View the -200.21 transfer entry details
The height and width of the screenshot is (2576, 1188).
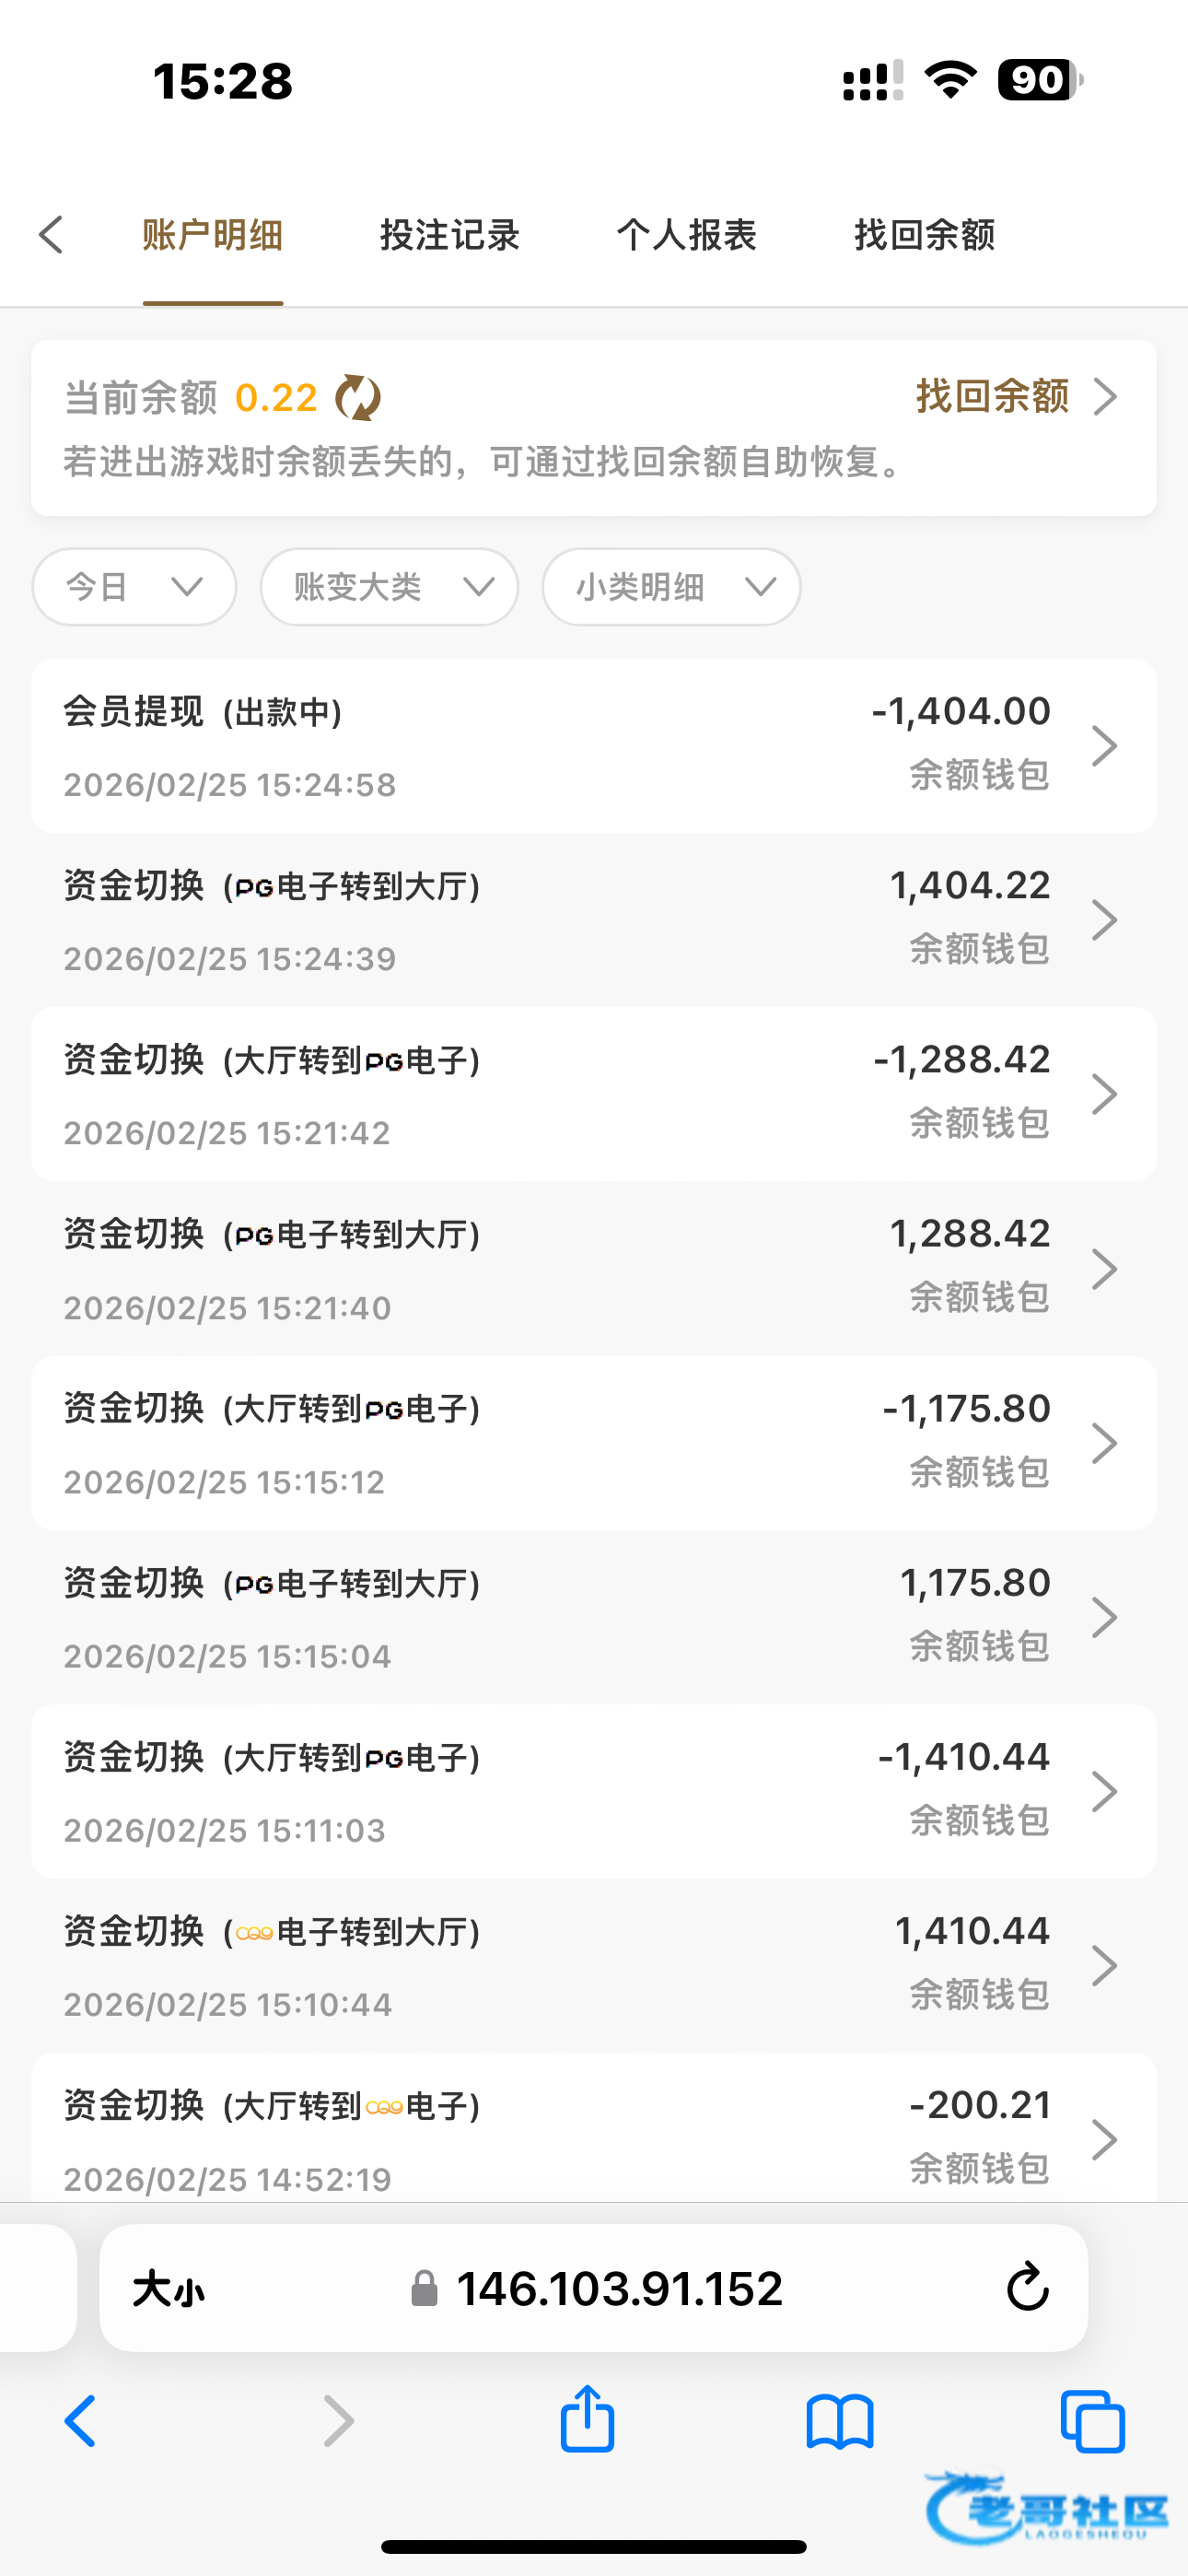pos(593,2138)
